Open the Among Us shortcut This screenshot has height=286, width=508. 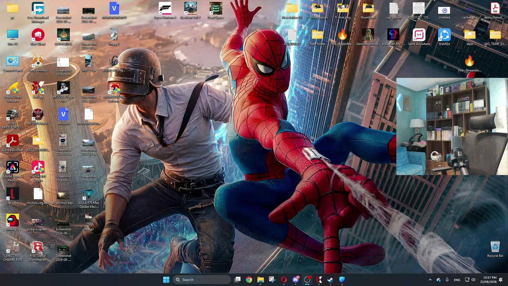click(x=12, y=223)
